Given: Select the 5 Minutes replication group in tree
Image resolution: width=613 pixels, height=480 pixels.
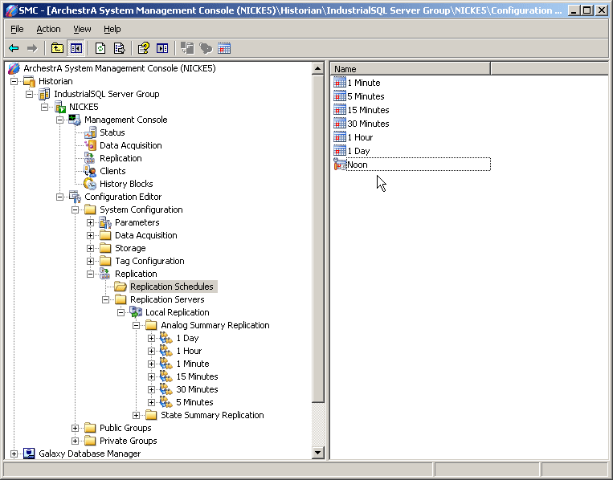Looking at the screenshot, I should coord(194,402).
